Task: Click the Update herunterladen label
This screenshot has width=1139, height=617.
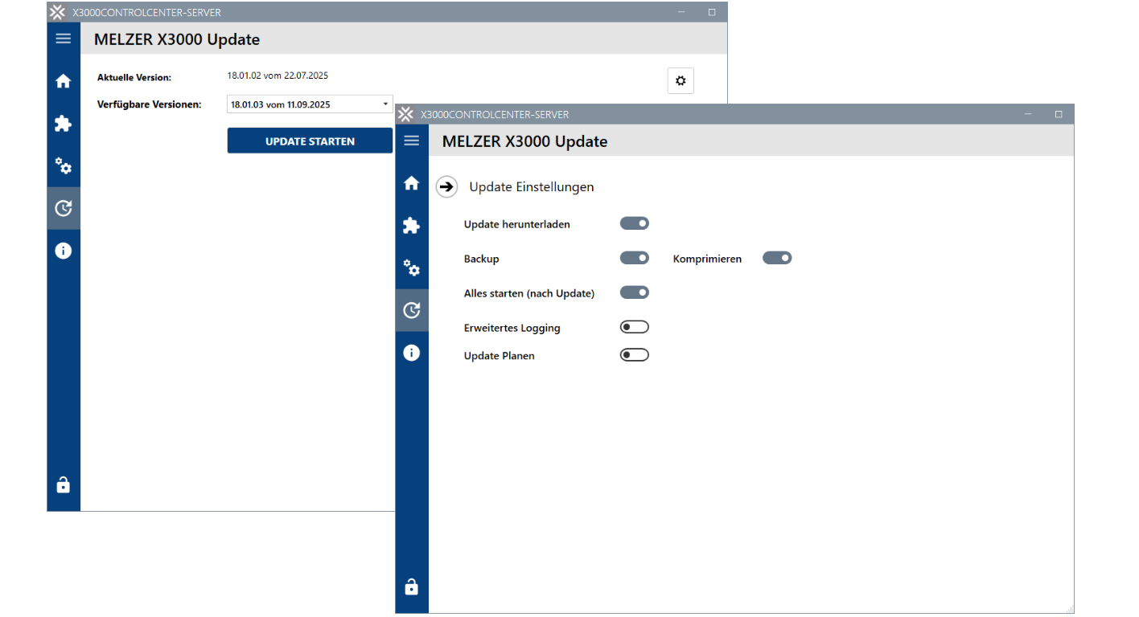Action: (x=517, y=224)
